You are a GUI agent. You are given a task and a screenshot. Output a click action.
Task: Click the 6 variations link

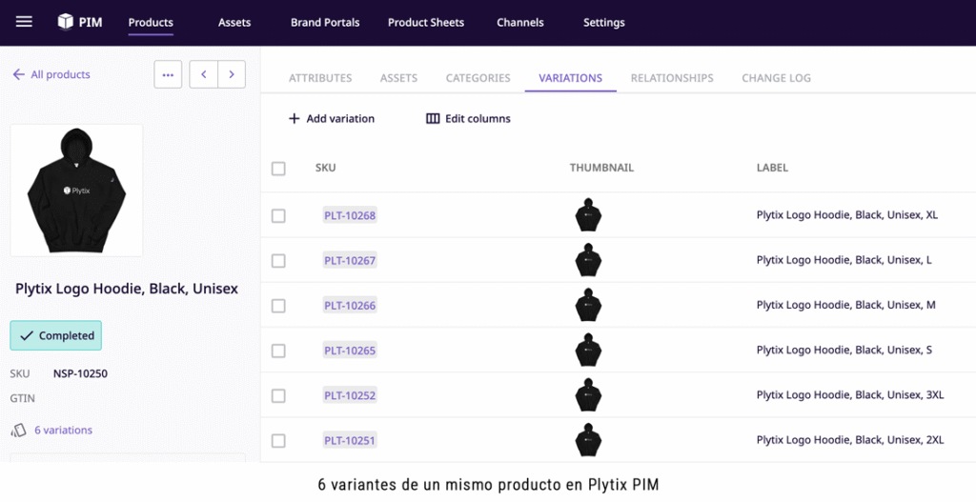[64, 430]
